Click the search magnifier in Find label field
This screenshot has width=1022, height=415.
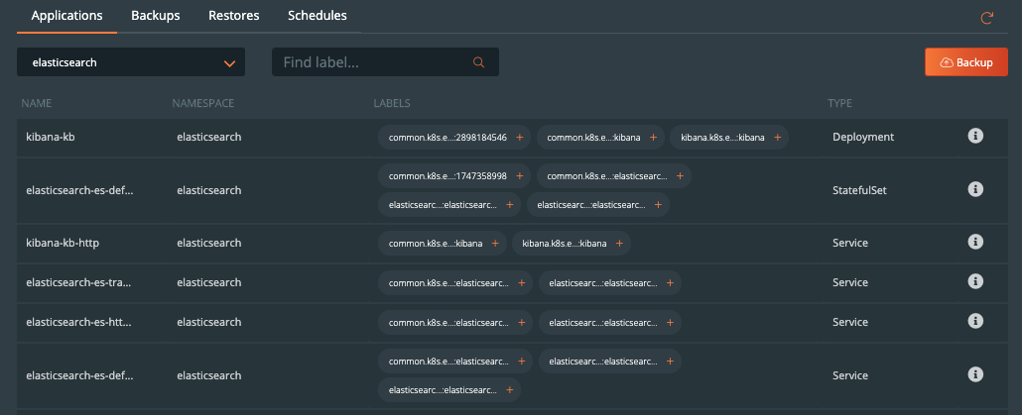[479, 62]
